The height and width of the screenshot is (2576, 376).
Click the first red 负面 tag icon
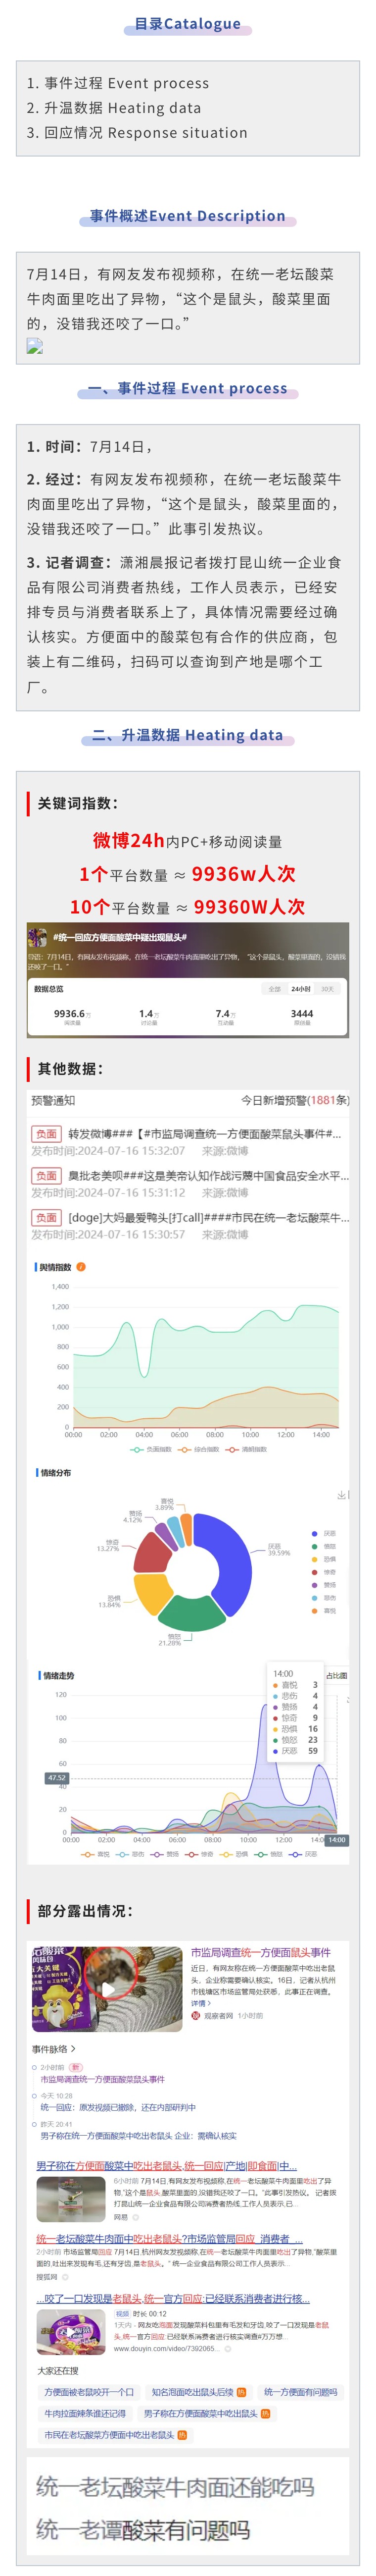click(46, 1134)
